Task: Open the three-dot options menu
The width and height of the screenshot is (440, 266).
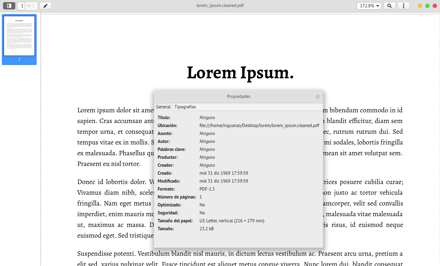Action: pos(404,6)
